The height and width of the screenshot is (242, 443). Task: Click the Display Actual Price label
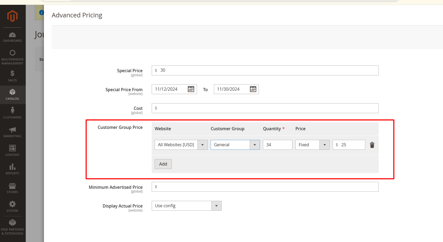point(122,206)
